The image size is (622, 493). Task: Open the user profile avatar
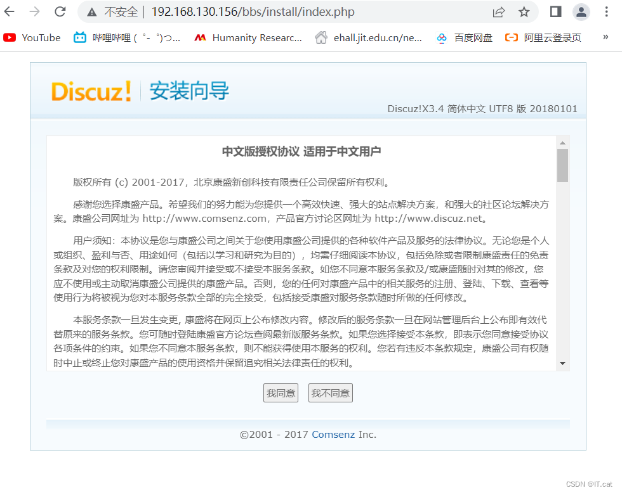pos(581,12)
